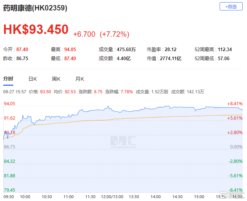
Task: Click hover 成交额 142.13万
Action: pos(195,92)
